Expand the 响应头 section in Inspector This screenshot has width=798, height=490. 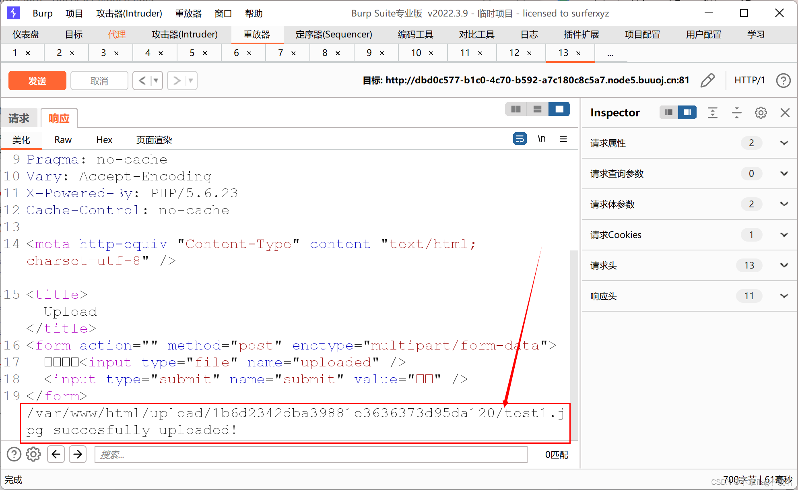[x=784, y=296]
